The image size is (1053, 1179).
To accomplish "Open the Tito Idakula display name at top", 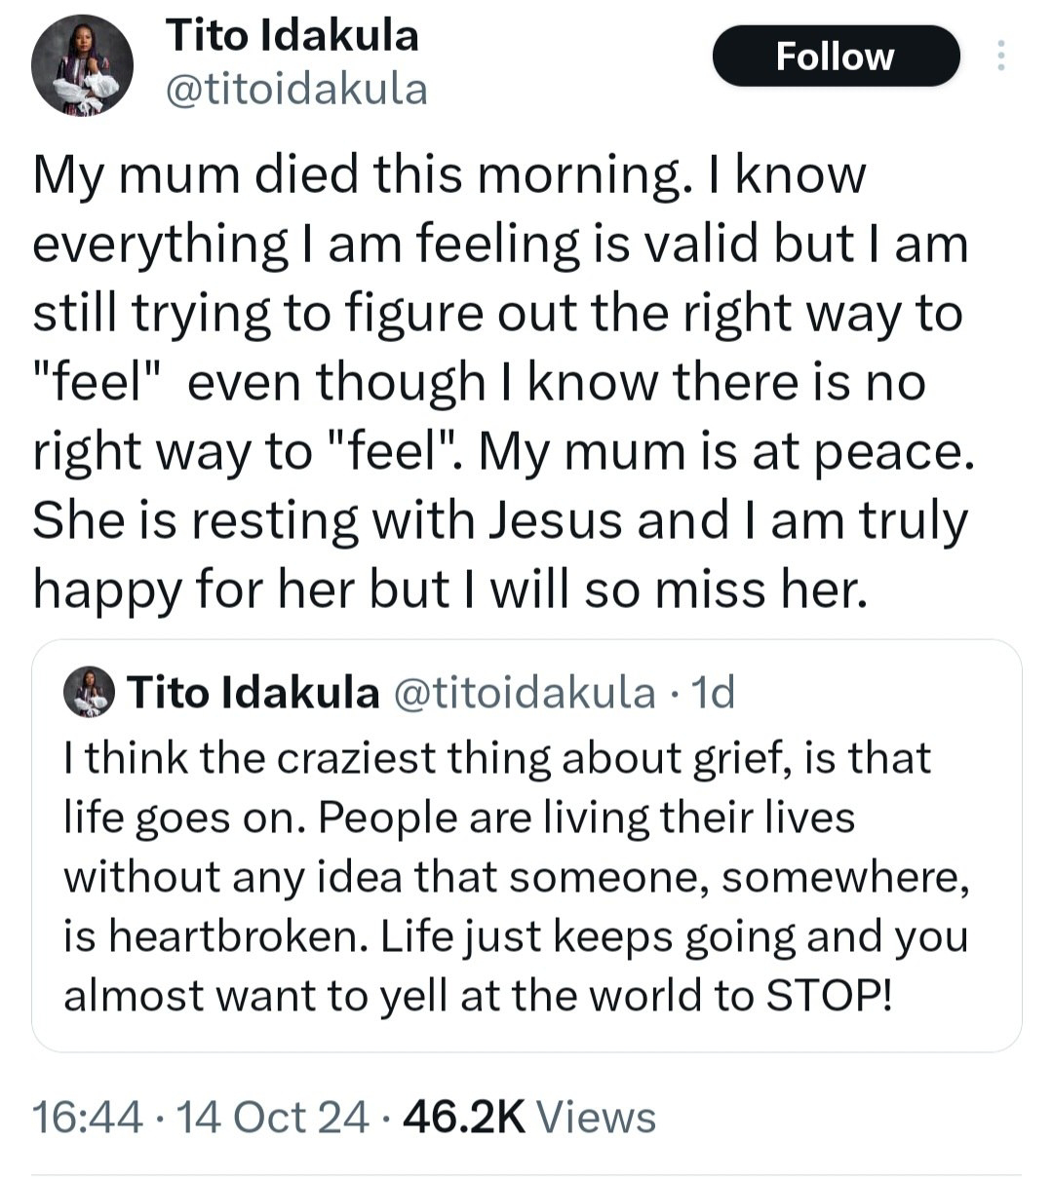I will [x=292, y=36].
